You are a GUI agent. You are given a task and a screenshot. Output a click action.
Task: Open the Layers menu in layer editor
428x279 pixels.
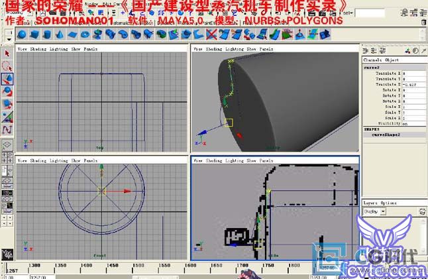[370, 203]
